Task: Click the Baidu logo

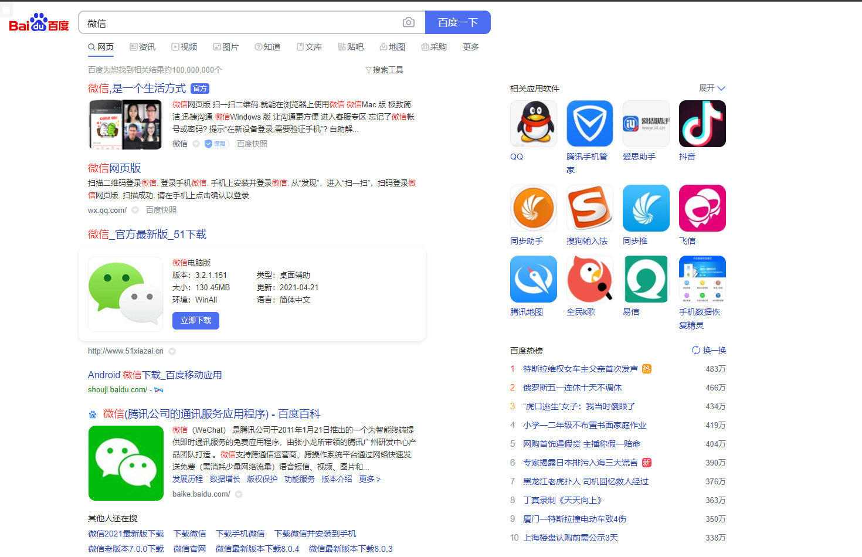Action: 39,22
